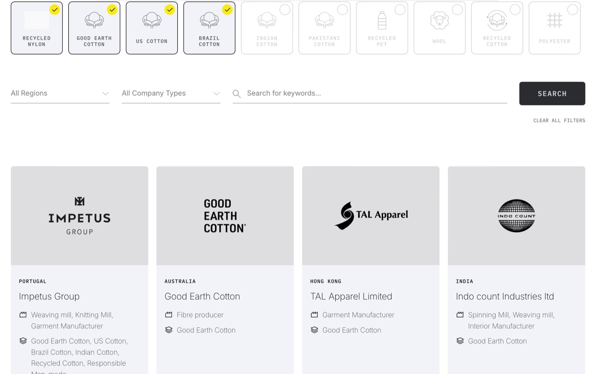Viewport: 593px width, 374px height.
Task: Click factory icon in Impetus Group card
Action: 23,315
